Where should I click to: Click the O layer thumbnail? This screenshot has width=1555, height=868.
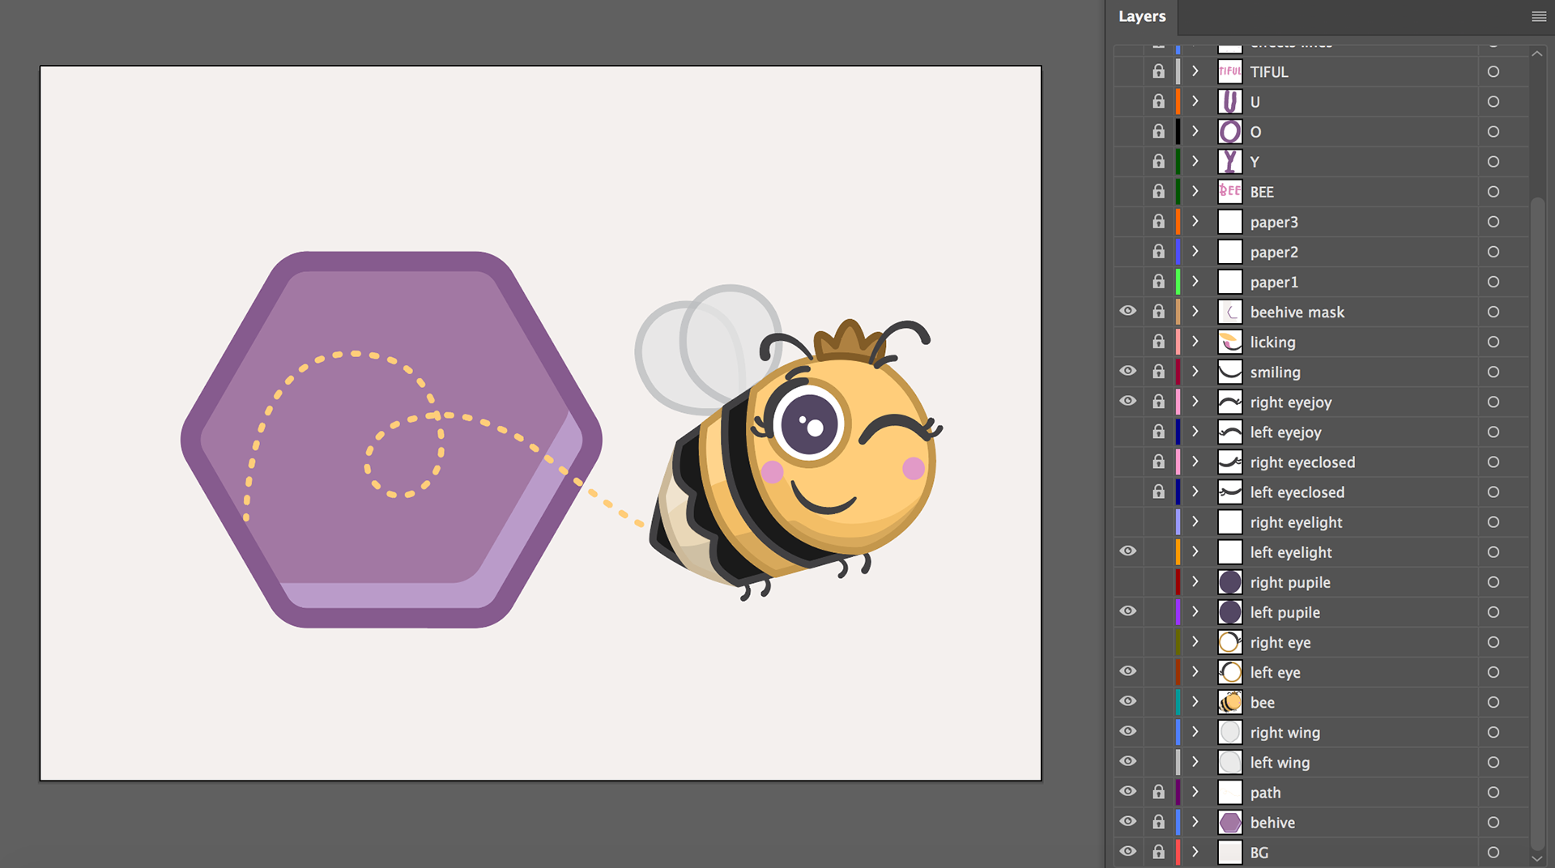click(1229, 131)
